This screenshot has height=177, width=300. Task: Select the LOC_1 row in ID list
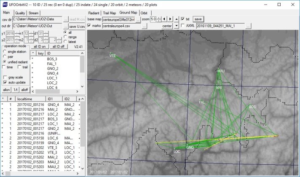tap(52, 78)
